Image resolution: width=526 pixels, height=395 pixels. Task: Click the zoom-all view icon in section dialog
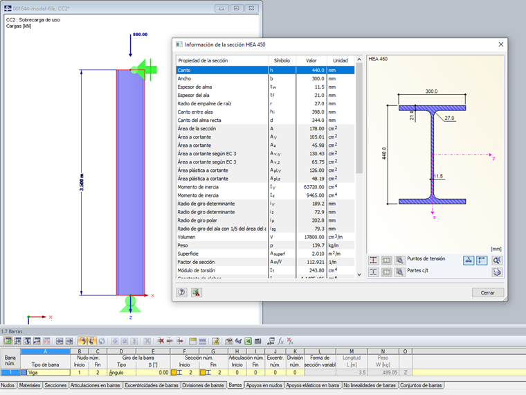[497, 261]
